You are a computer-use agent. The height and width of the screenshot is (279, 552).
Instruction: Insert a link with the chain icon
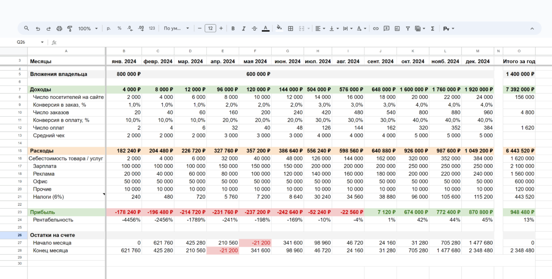pyautogui.click(x=376, y=28)
